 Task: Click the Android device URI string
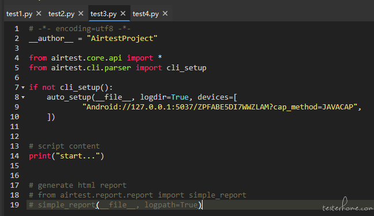coord(220,107)
